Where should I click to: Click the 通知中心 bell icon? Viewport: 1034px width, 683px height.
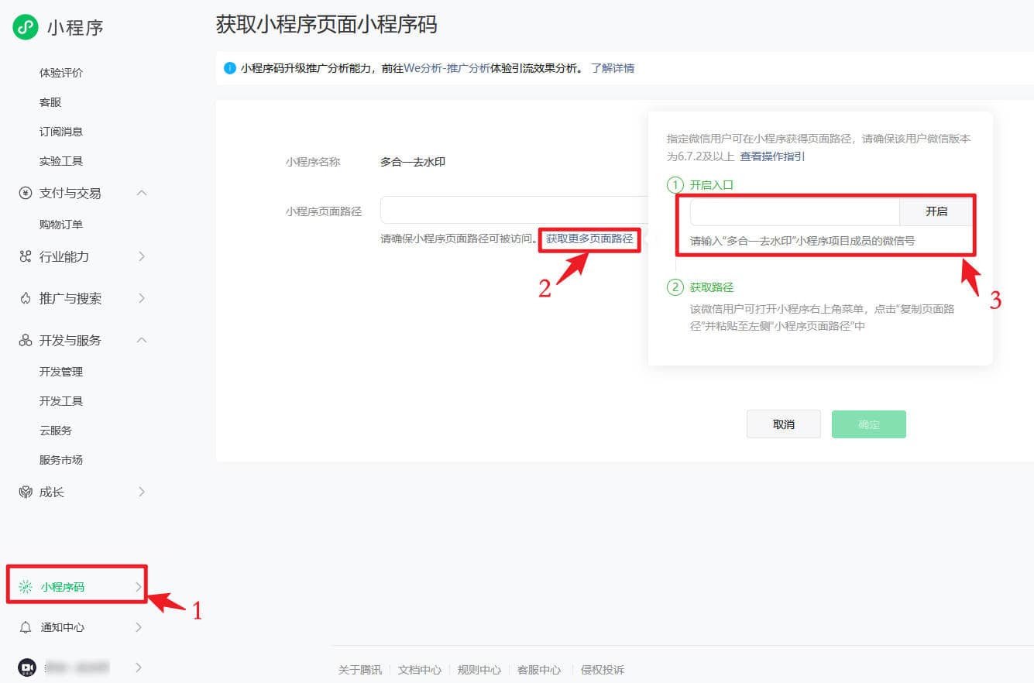click(x=26, y=627)
